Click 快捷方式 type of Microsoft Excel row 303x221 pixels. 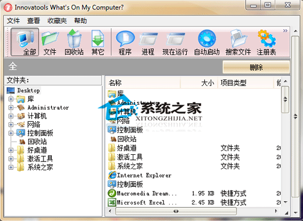click(x=234, y=202)
